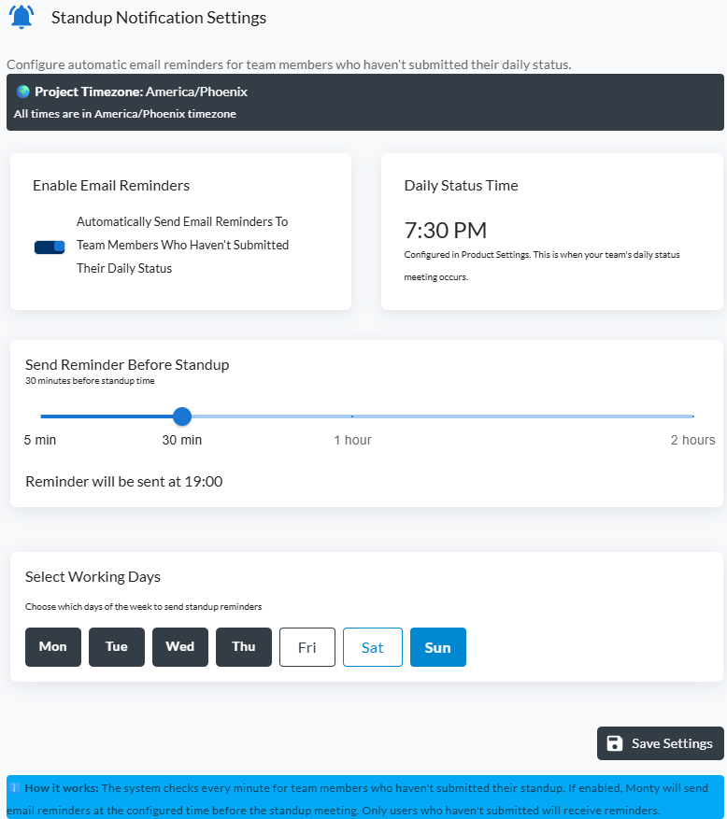Click the Enable Email Reminders heading

pyautogui.click(x=111, y=186)
